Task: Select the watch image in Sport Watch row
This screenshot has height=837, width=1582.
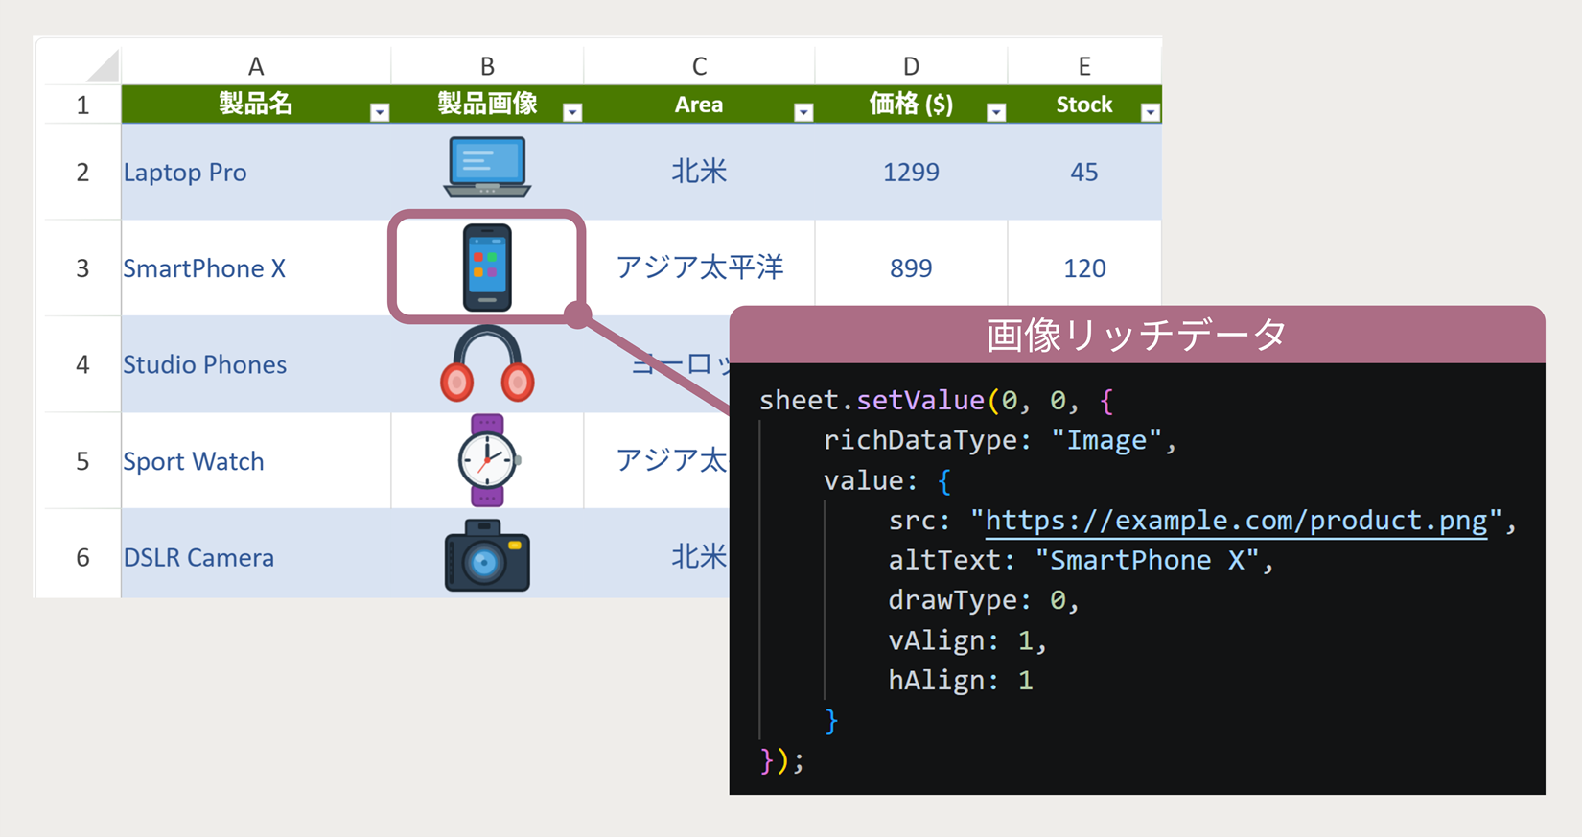Action: point(488,460)
